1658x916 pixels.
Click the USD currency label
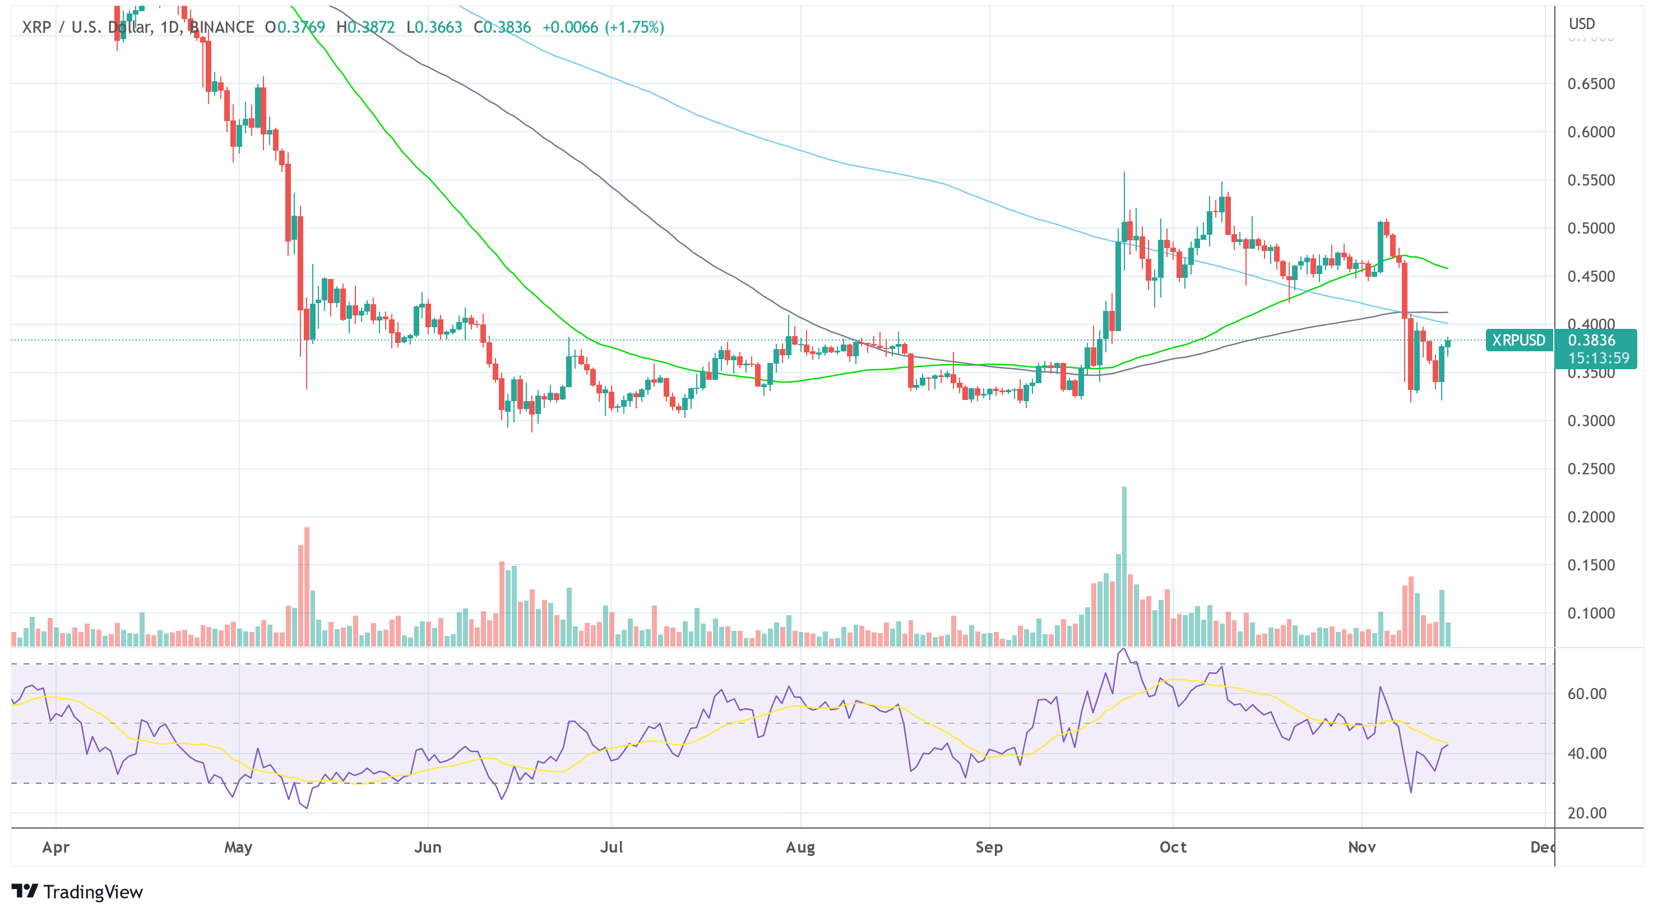pos(1581,24)
